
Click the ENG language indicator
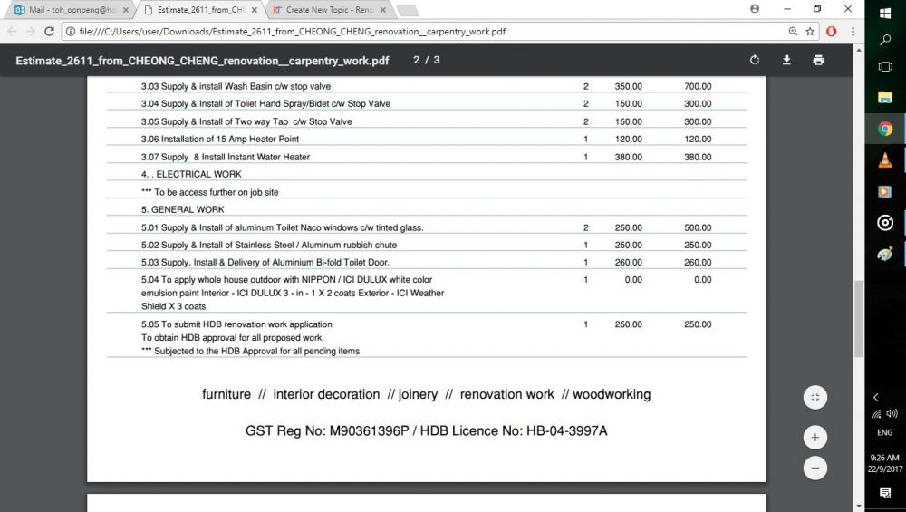tap(884, 432)
